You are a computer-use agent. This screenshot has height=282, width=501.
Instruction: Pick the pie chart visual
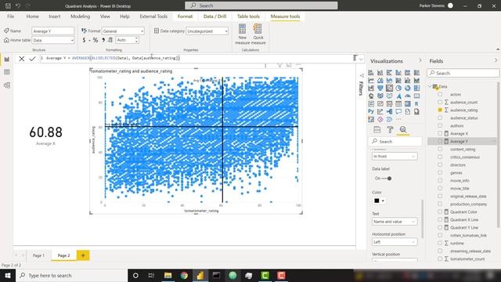[x=398, y=89]
